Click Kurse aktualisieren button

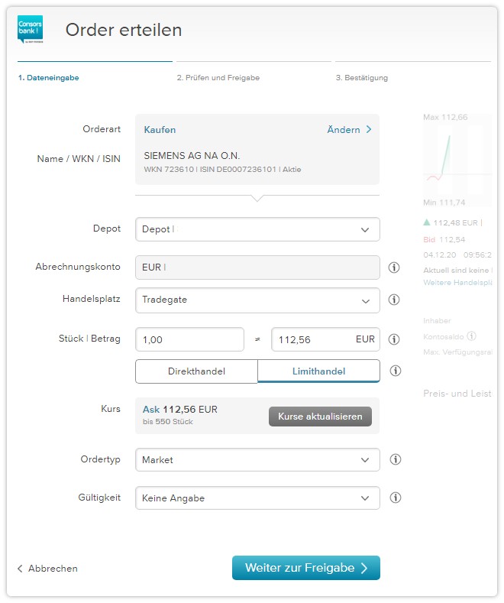(320, 417)
